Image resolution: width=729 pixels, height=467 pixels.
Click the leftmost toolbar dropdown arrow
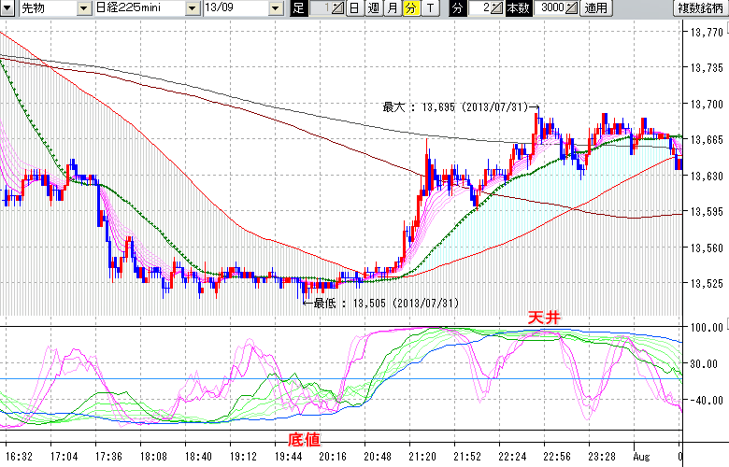[9, 8]
